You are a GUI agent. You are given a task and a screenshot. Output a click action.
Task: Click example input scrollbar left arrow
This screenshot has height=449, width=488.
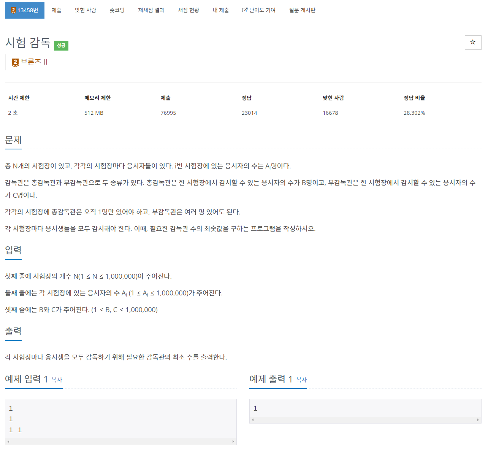coord(8,441)
